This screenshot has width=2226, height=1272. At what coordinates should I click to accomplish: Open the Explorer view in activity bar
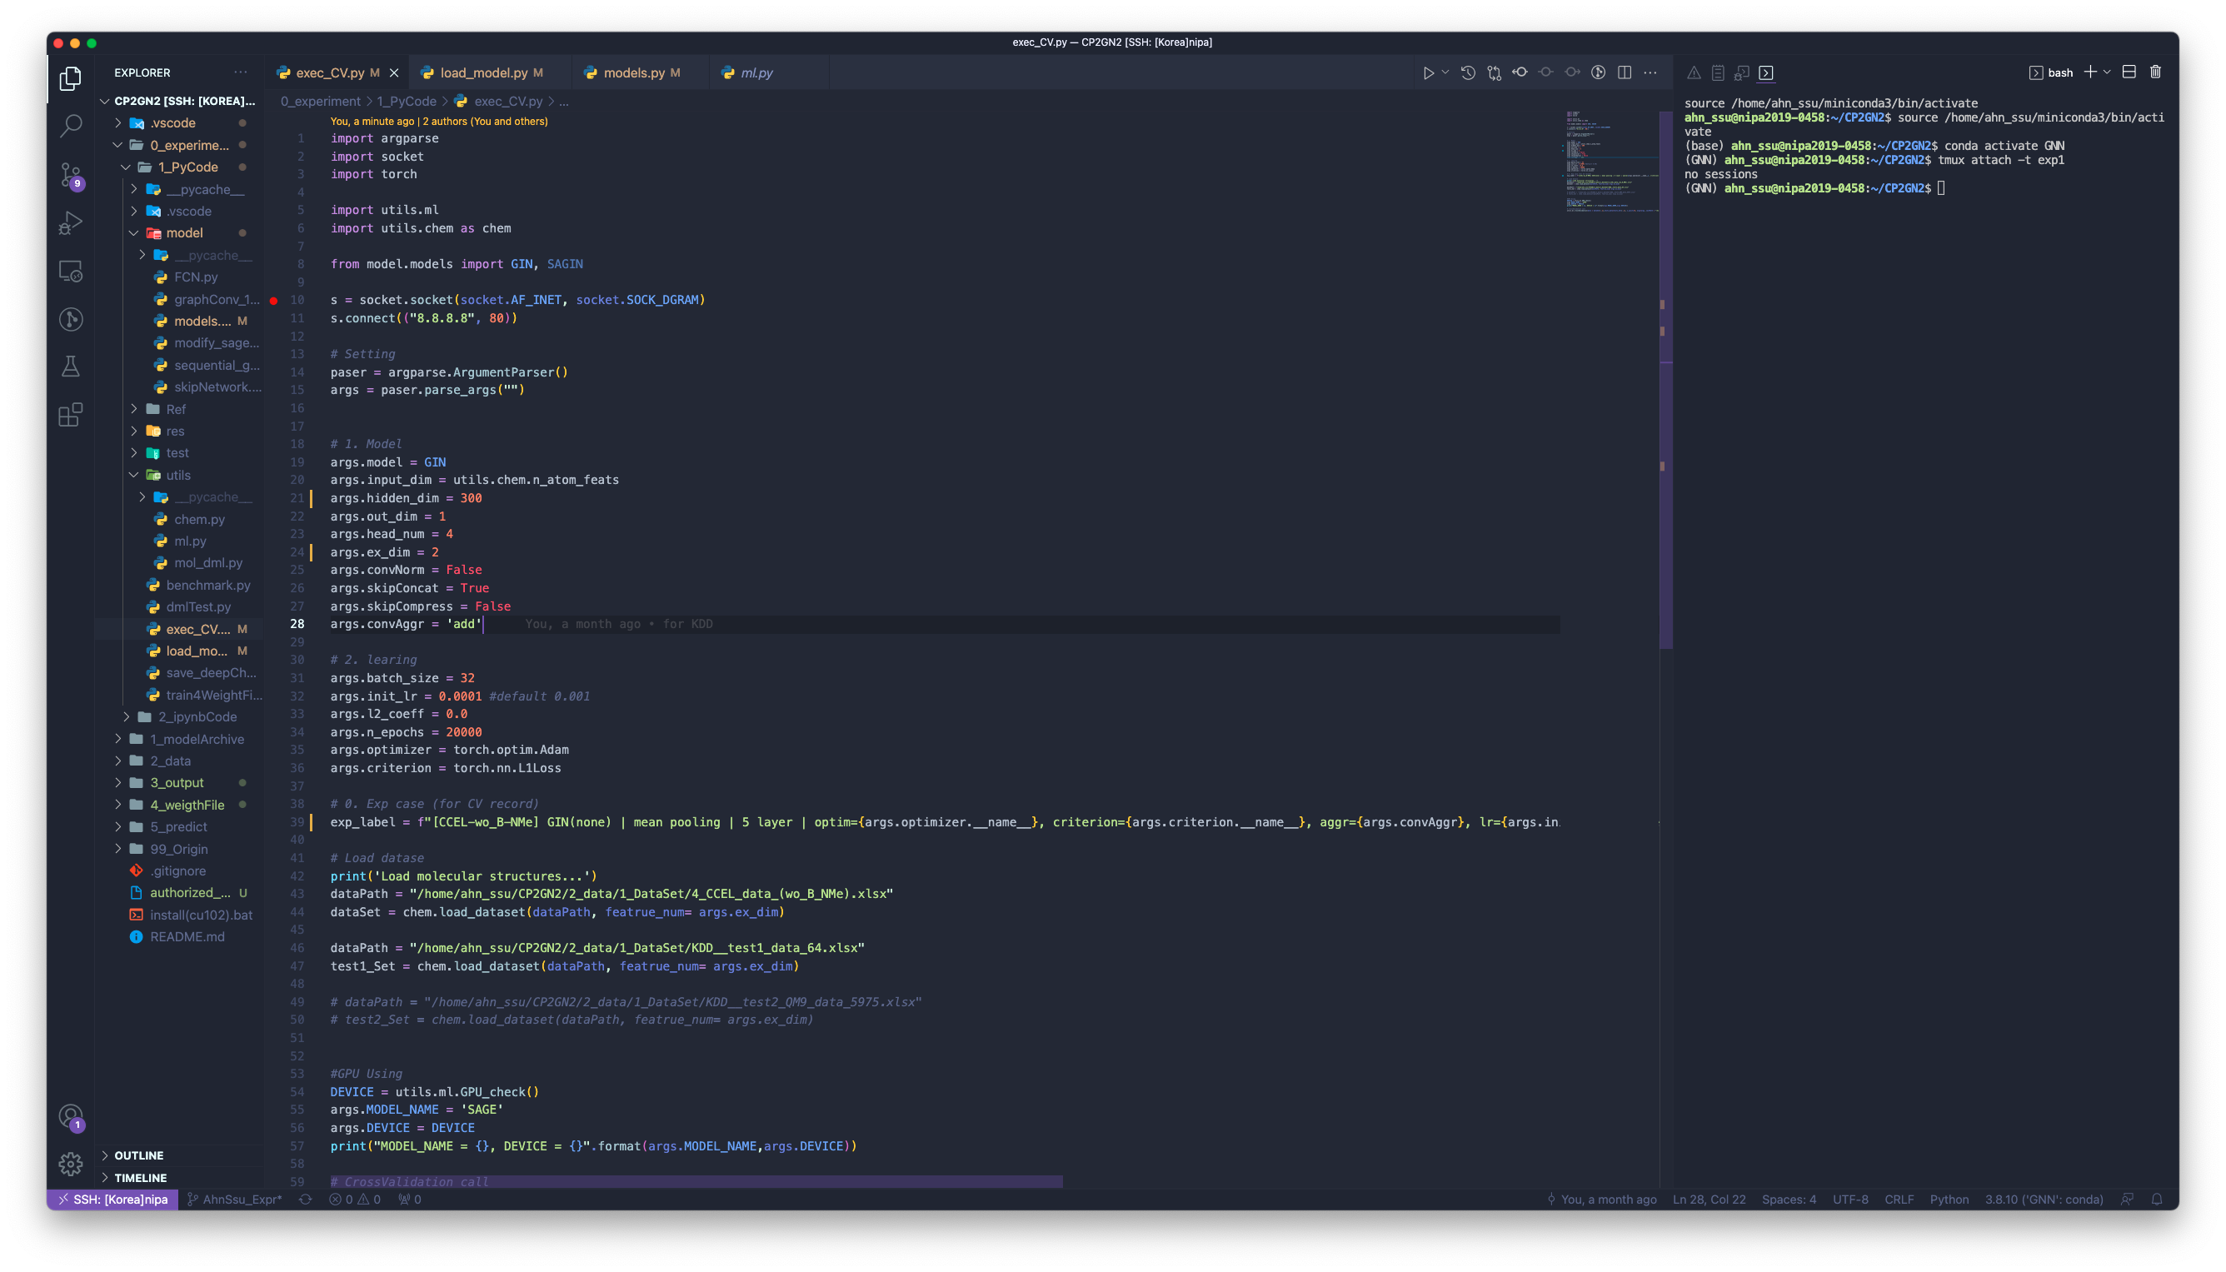tap(71, 78)
